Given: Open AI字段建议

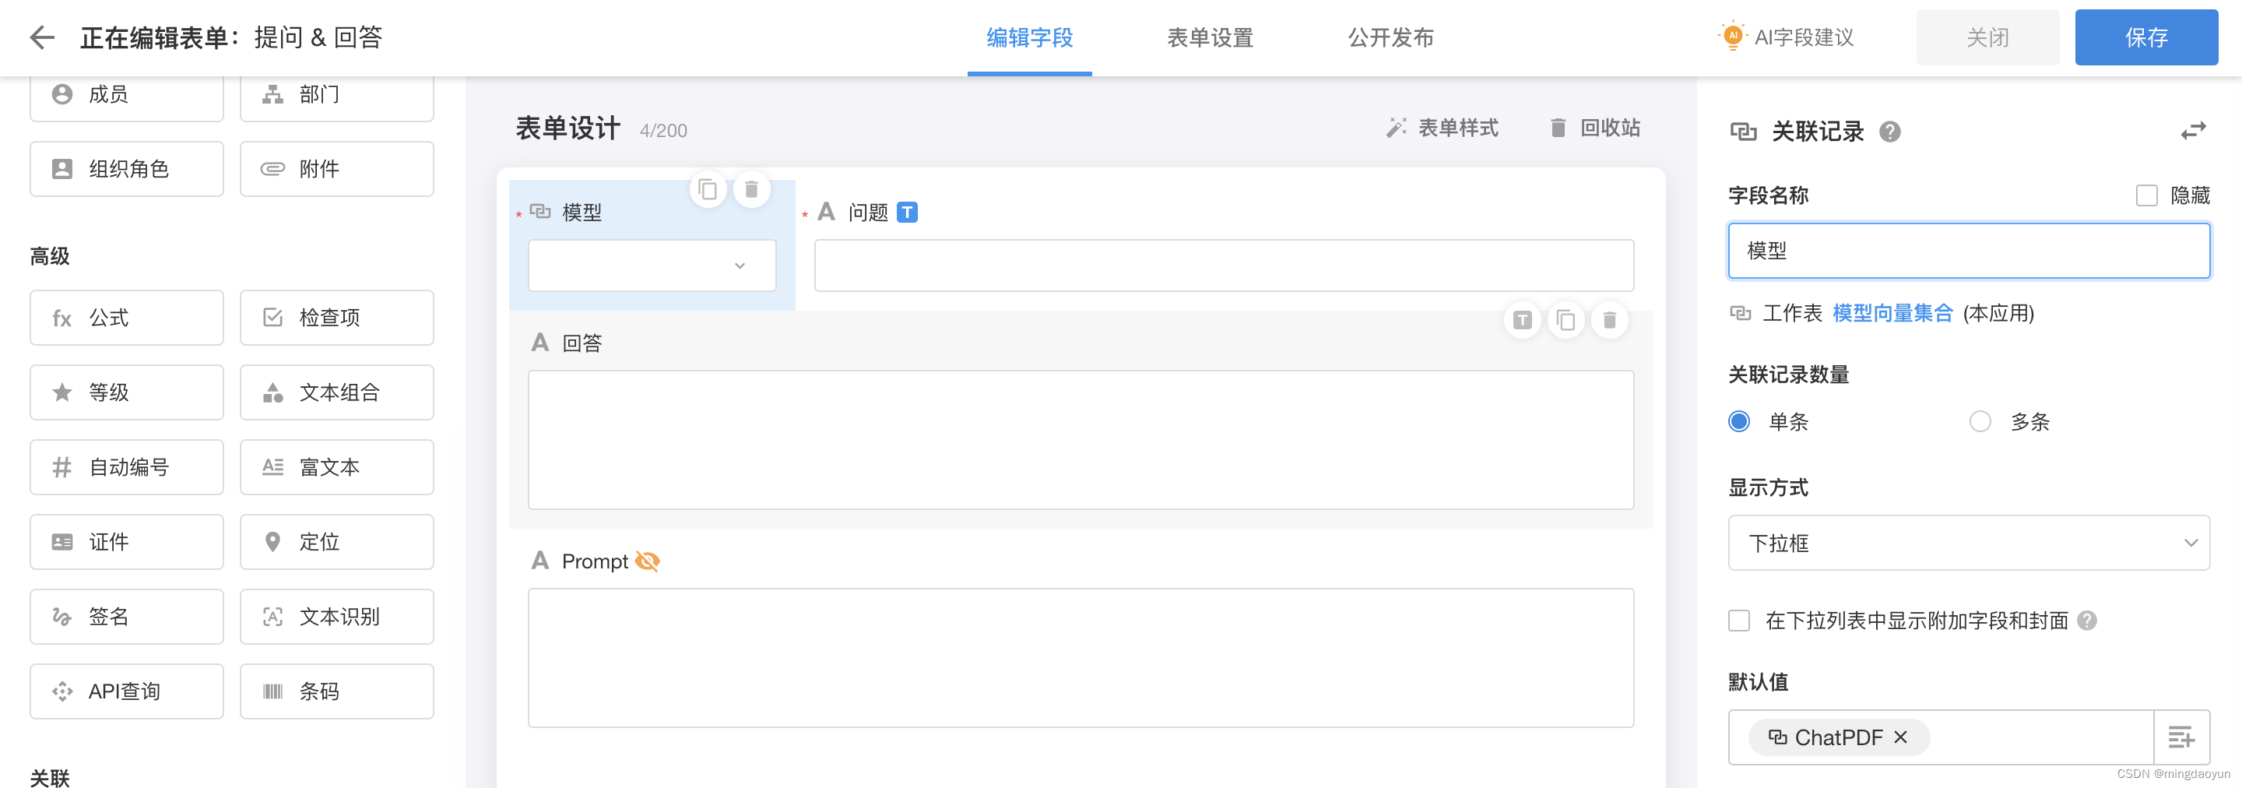Looking at the screenshot, I should 1786,37.
